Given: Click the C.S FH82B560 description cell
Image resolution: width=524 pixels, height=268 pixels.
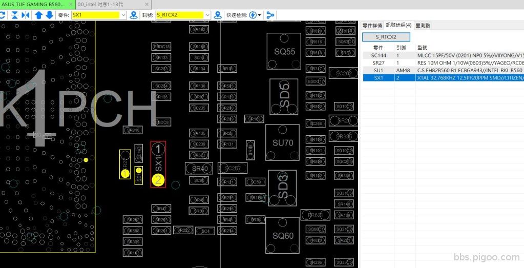Looking at the screenshot, I should pyautogui.click(x=470, y=70).
